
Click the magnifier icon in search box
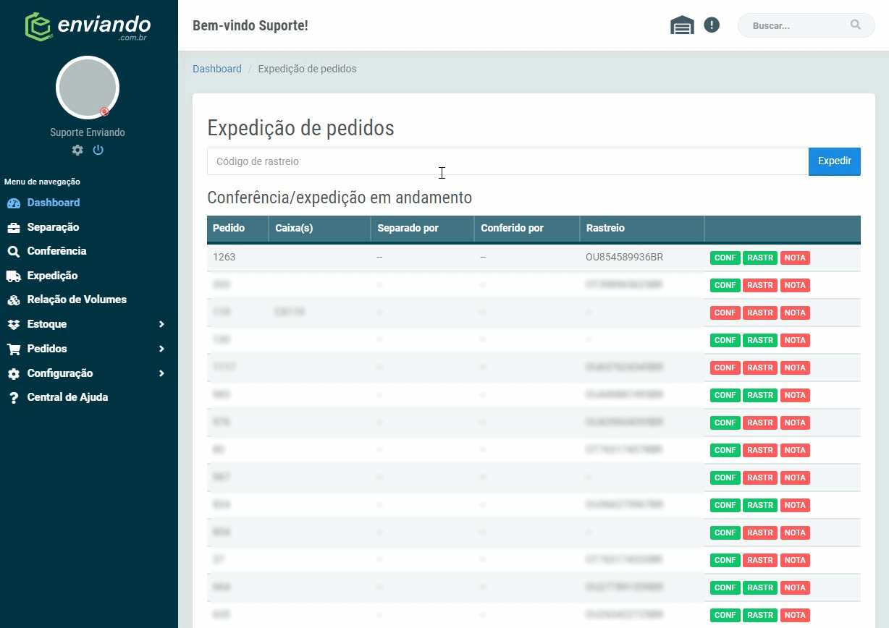tap(856, 25)
